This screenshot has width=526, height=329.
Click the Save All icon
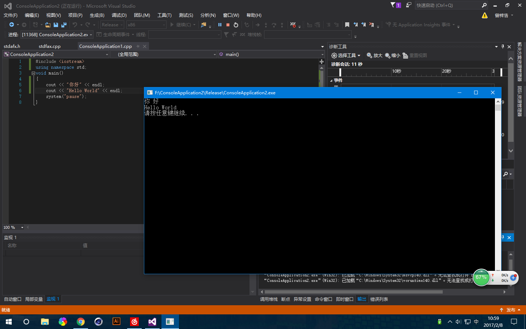pyautogui.click(x=64, y=25)
